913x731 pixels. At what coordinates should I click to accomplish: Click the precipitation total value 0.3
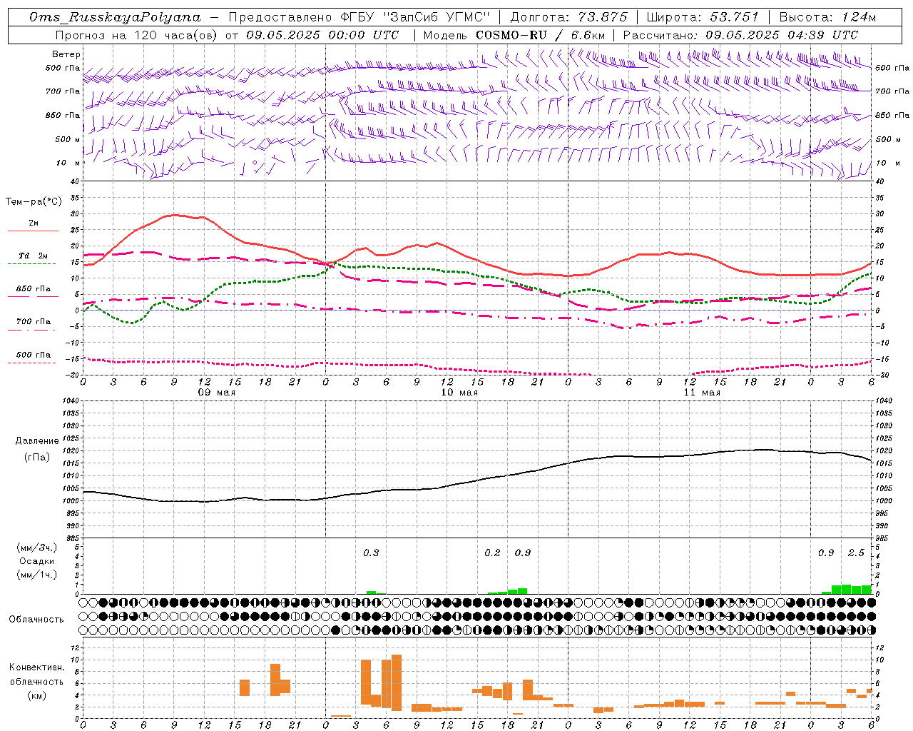click(x=371, y=553)
